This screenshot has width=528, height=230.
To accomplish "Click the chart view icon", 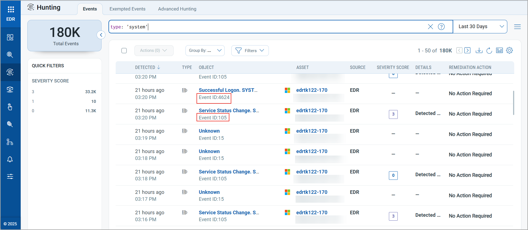I will (x=499, y=50).
